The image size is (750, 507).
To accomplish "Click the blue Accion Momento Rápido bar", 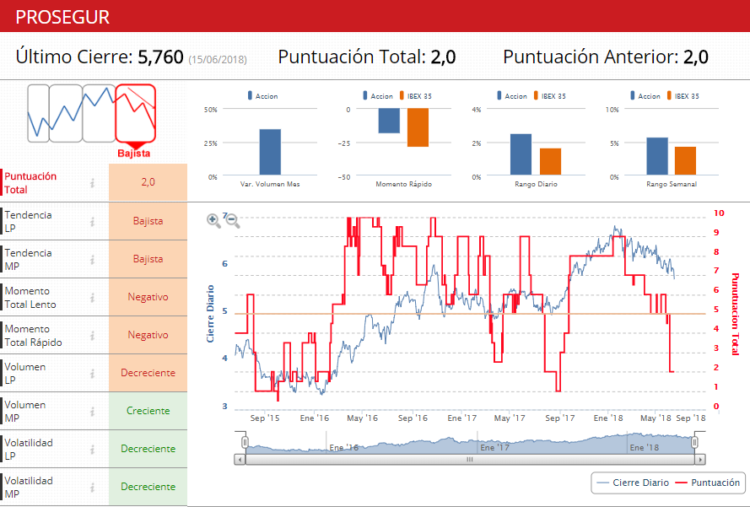I will 389,121.
